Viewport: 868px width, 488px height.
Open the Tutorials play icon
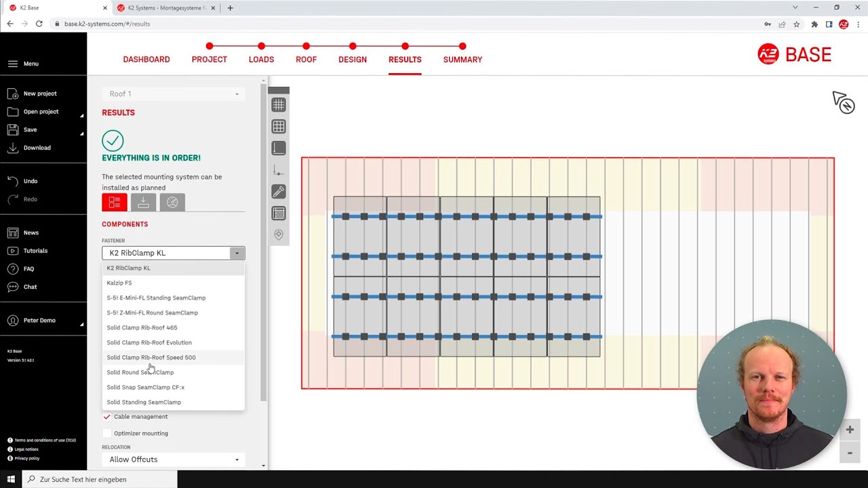13,251
